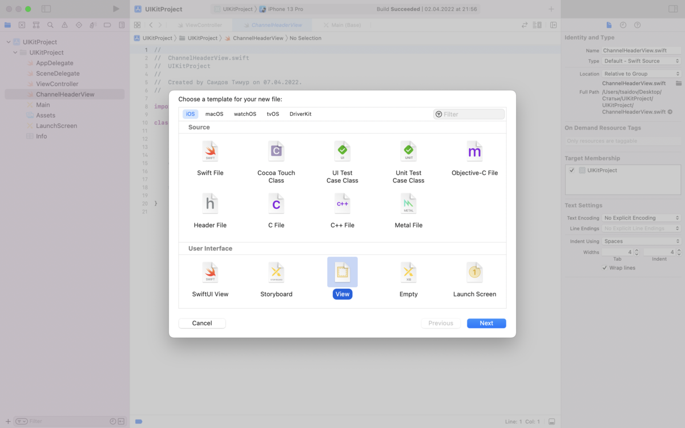Open the project navigator folder icon
Viewport: 685px width, 428px height.
click(7, 25)
